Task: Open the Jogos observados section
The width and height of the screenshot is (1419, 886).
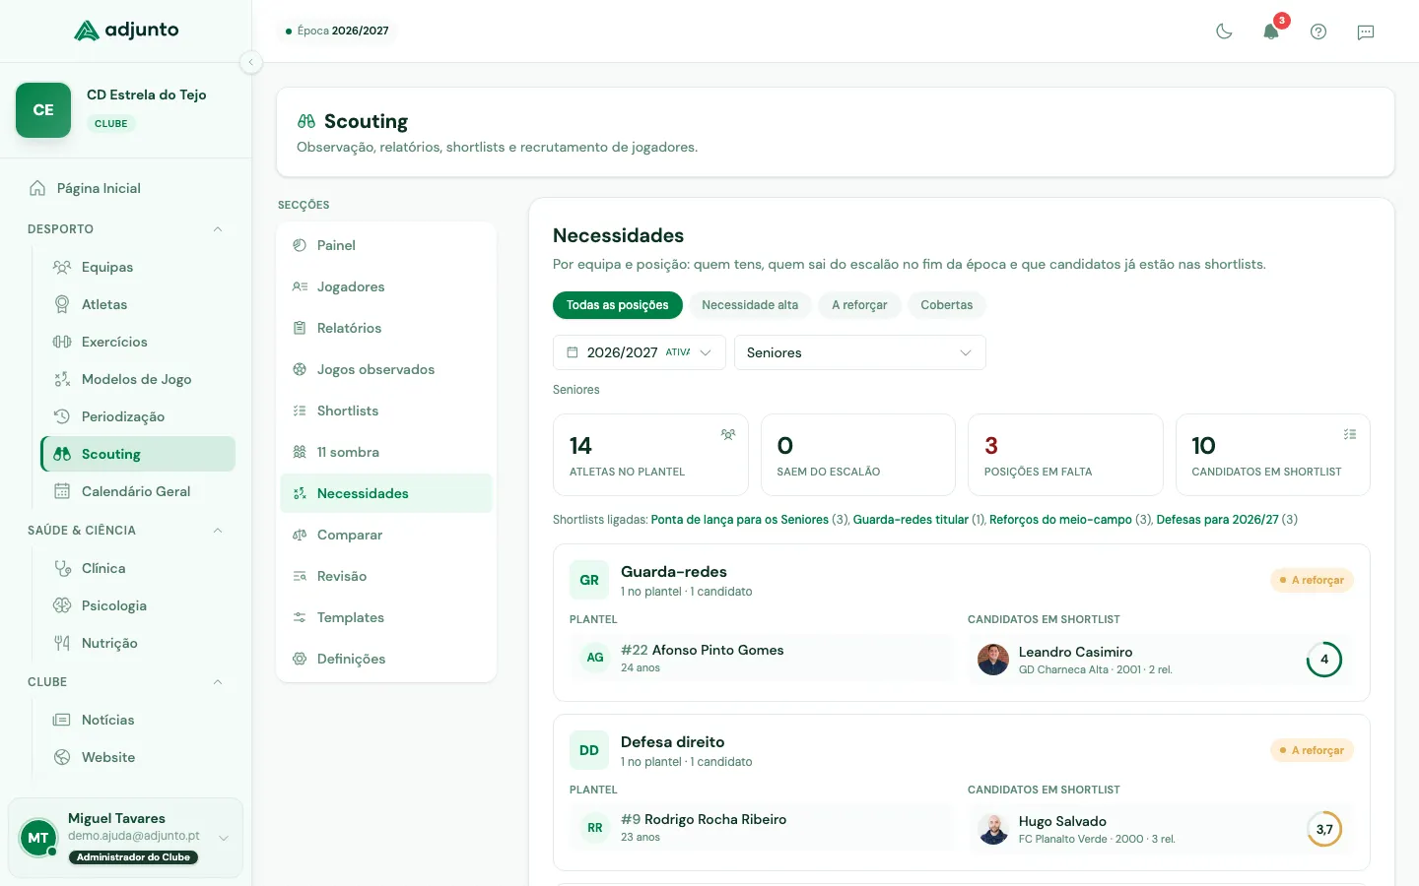Action: click(x=386, y=369)
